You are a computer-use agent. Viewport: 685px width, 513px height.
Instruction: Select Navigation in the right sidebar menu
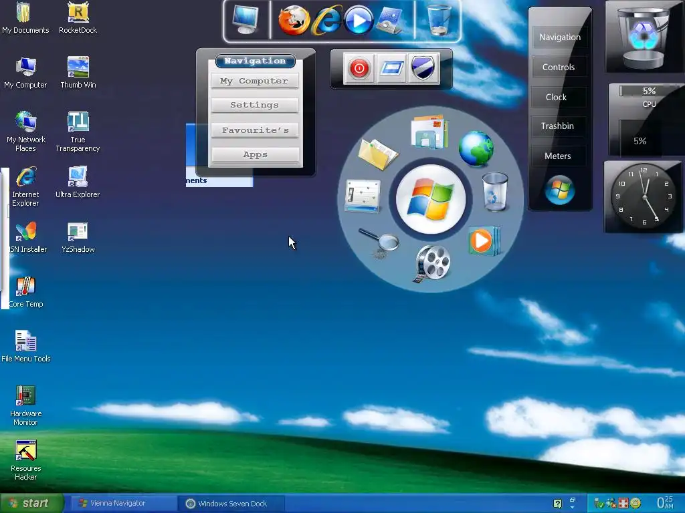point(560,37)
